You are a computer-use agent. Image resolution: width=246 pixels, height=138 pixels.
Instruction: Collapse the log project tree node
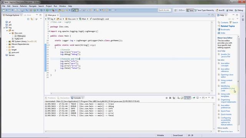tap(4, 28)
